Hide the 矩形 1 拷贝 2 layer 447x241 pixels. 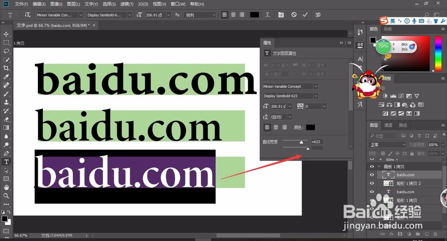(x=372, y=183)
